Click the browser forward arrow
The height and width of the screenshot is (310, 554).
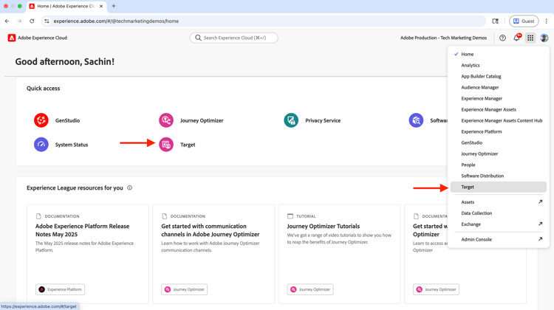(19, 21)
